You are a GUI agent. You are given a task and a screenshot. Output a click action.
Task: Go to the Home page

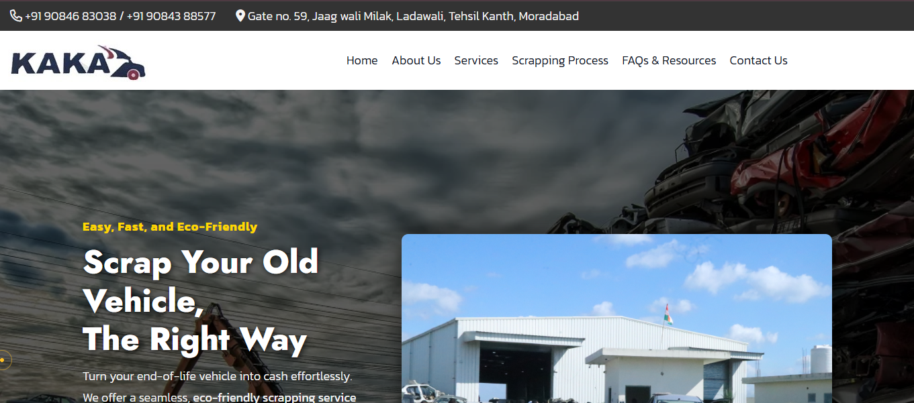[x=362, y=60]
